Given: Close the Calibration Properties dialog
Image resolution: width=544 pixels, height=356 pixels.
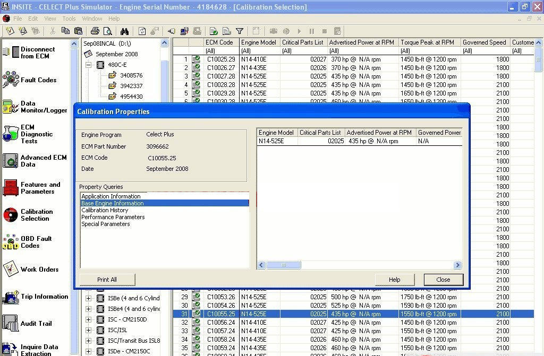Looking at the screenshot, I should [443, 280].
